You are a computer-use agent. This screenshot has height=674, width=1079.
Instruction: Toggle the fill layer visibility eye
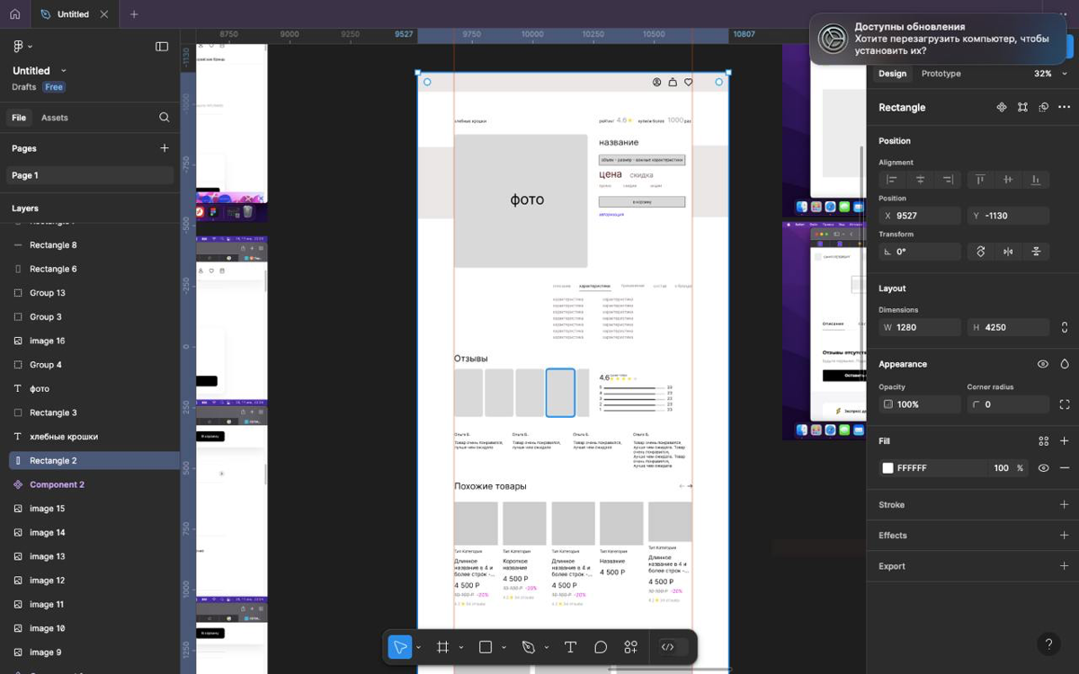[x=1043, y=468]
